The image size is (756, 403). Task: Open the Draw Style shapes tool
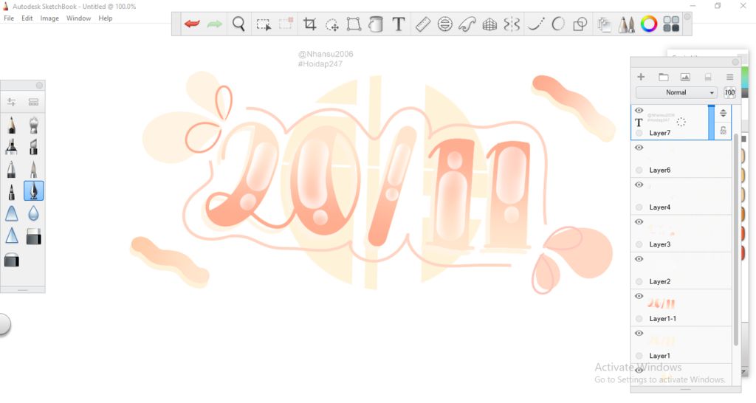[x=580, y=24]
